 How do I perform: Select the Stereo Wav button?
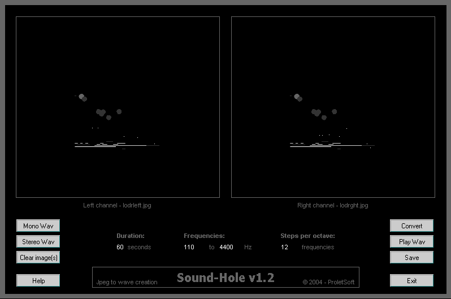click(x=38, y=241)
